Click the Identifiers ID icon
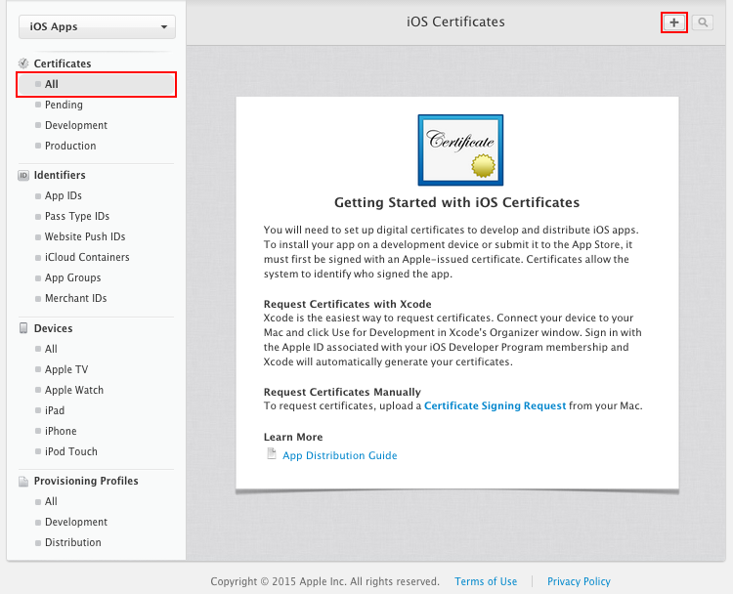Screen dimensions: 733x594 (23, 175)
